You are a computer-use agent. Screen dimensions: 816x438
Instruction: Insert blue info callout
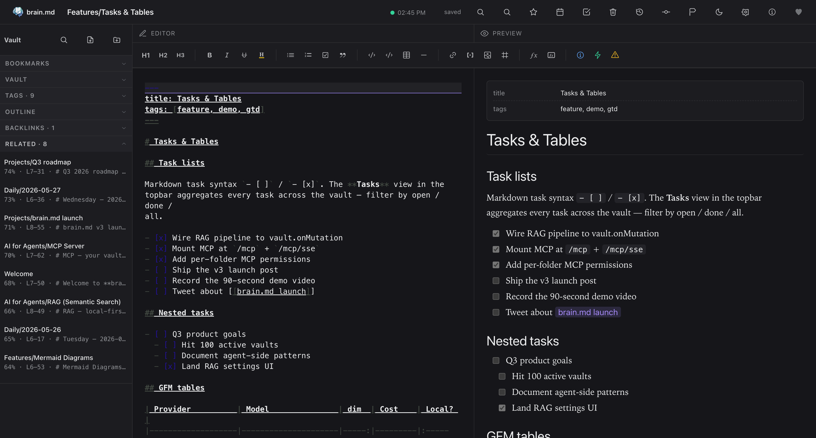(580, 55)
